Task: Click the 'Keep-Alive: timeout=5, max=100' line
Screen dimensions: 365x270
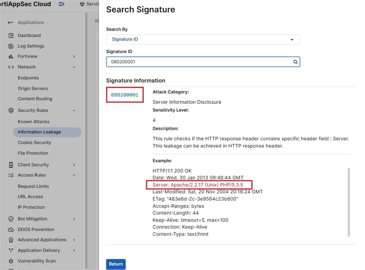Action: (x=190, y=220)
